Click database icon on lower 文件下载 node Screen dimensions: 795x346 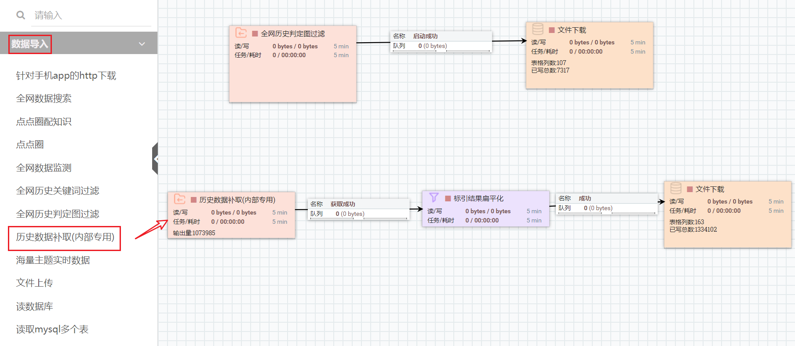[x=676, y=188]
